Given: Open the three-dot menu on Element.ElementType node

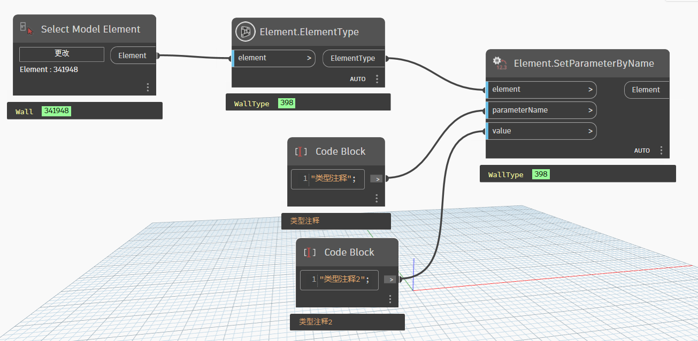Looking at the screenshot, I should click(x=377, y=79).
